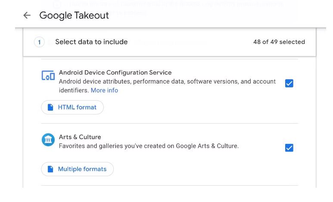Follow the More info link
333x202 pixels.
104,90
